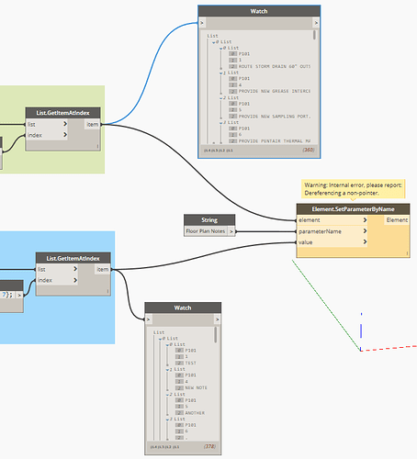The height and width of the screenshot is (459, 417).
Task: Click the 'item' output port of the upper List.GetItemAtIndex
Action: [x=93, y=124]
